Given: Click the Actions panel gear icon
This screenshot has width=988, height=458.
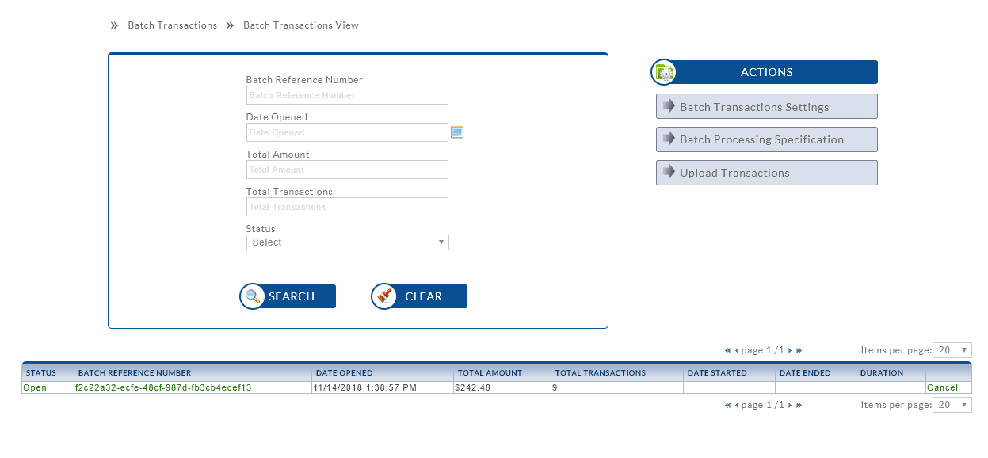Looking at the screenshot, I should click(x=663, y=73).
